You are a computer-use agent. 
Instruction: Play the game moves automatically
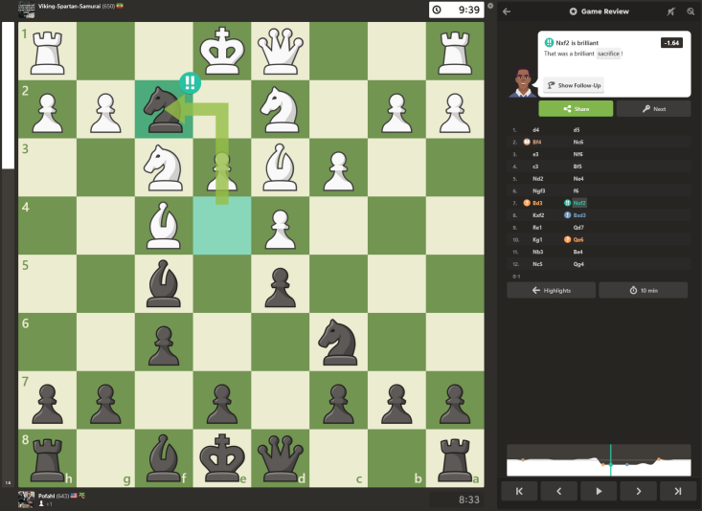pyautogui.click(x=599, y=491)
